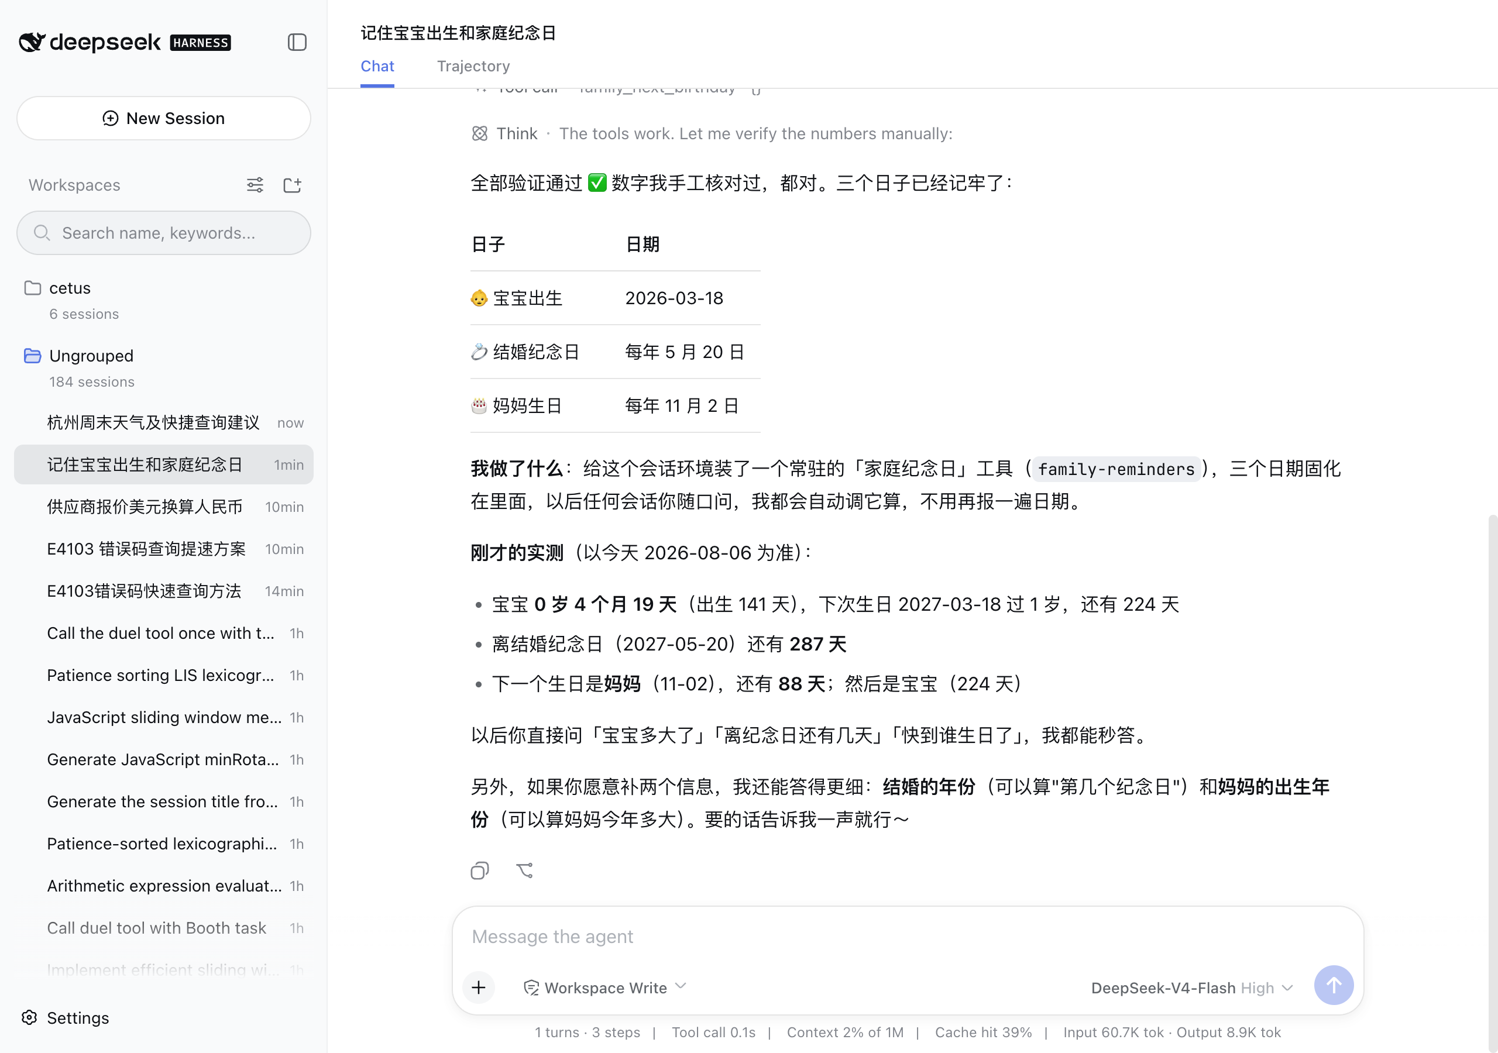The image size is (1498, 1053).
Task: Open session Patience-sorted lexicographi...
Action: point(164,844)
